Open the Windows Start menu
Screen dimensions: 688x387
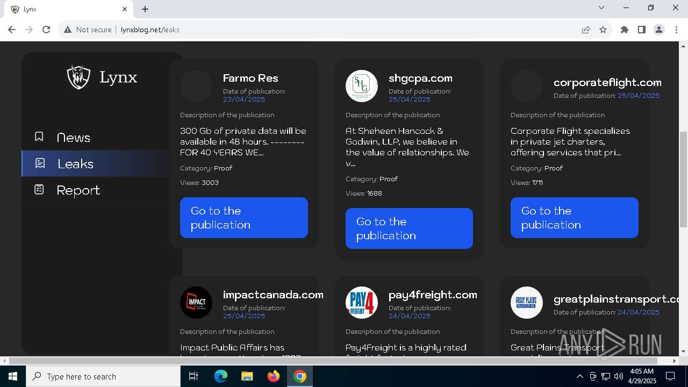pos(13,376)
